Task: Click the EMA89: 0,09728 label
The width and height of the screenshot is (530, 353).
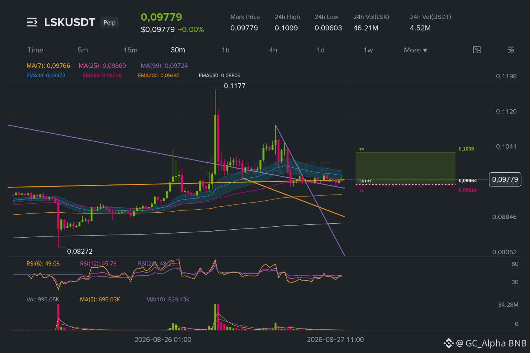Action: [102, 75]
